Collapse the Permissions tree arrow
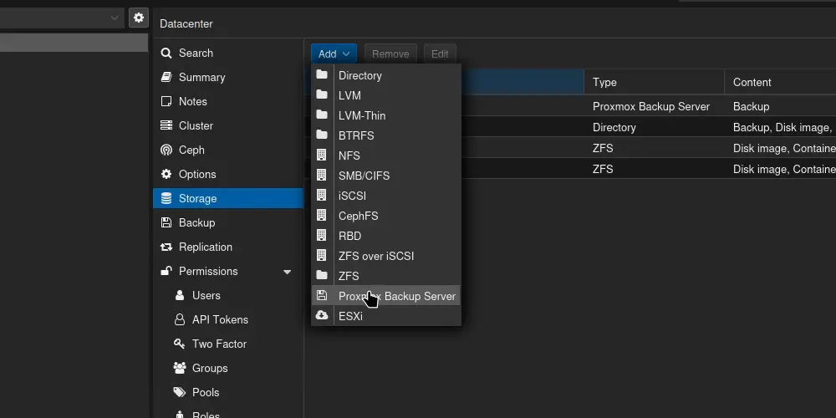 (x=288, y=272)
